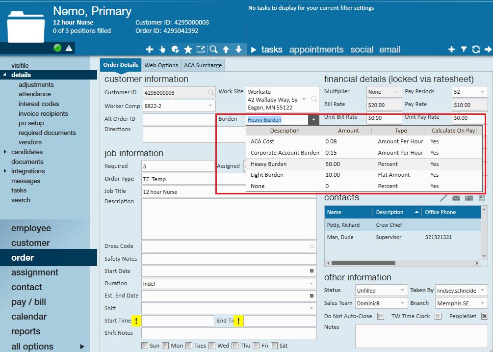Click the pencil edit icon above contacts
The image size is (493, 352).
point(443,198)
